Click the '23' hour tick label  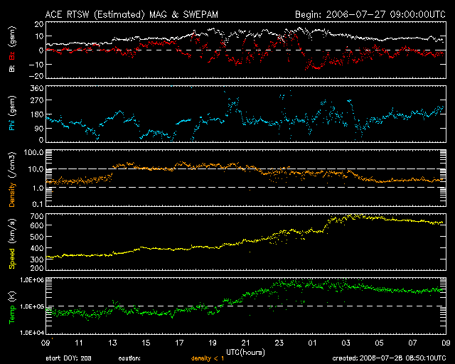pyautogui.click(x=279, y=343)
